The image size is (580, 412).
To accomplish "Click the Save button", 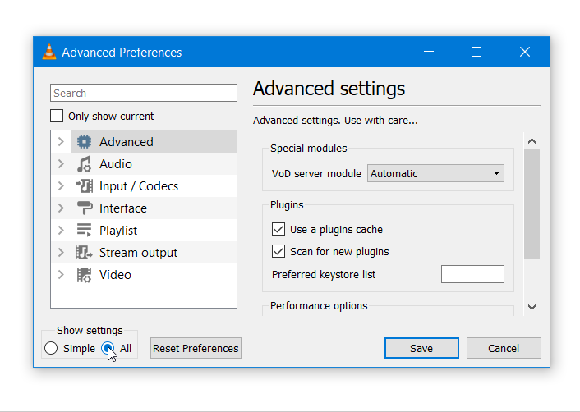I will (x=421, y=348).
